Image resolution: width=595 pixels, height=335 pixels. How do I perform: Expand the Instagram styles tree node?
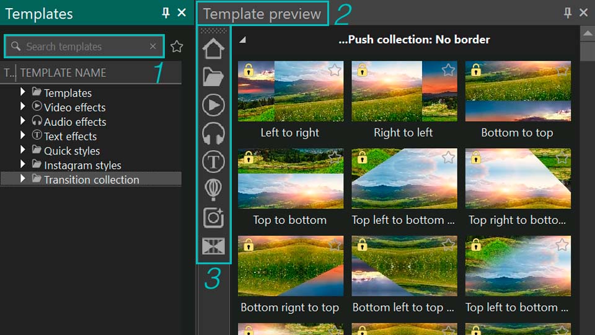click(22, 164)
